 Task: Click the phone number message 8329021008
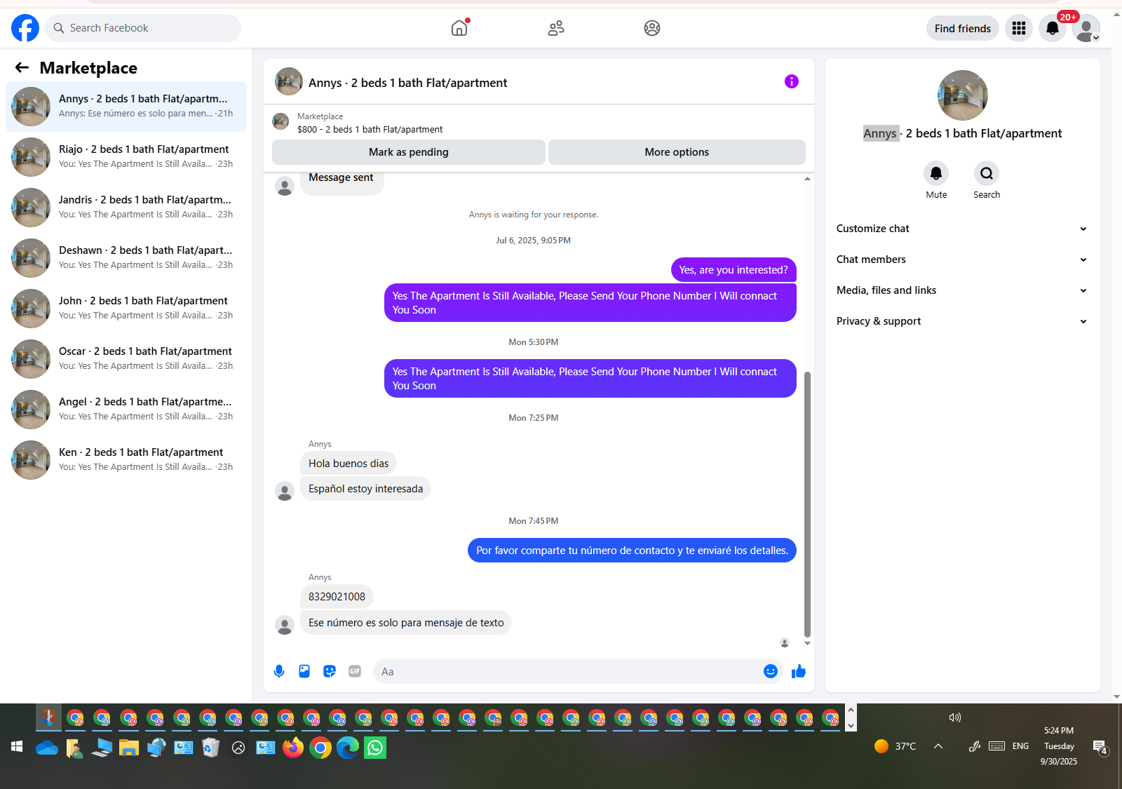[337, 597]
